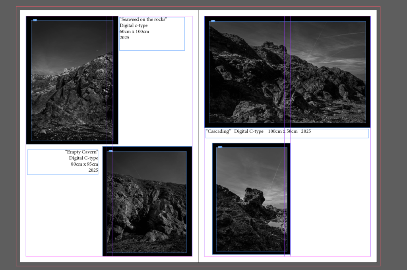Select the wide landscape photo above Cascading caption

coord(287,72)
